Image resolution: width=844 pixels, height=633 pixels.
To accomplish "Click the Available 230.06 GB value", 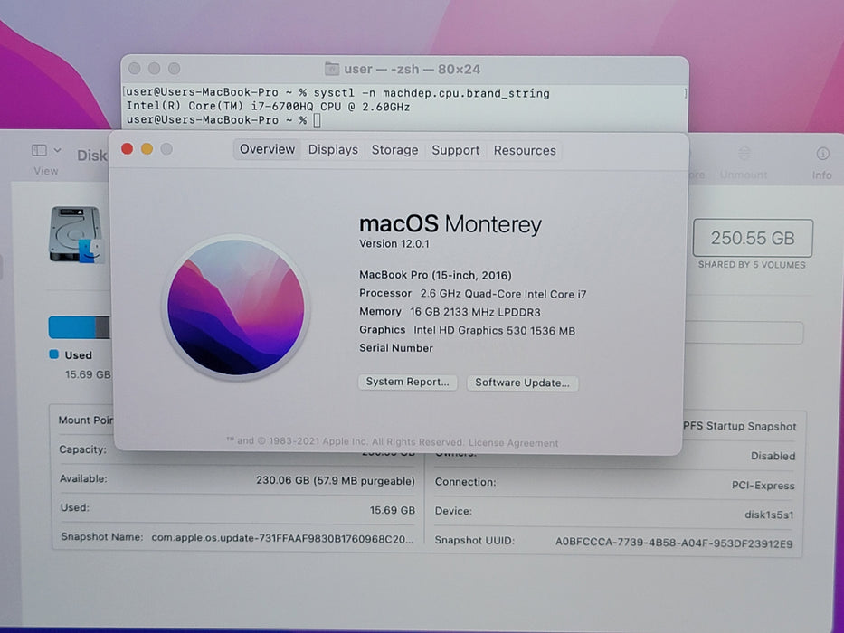I will coord(336,481).
